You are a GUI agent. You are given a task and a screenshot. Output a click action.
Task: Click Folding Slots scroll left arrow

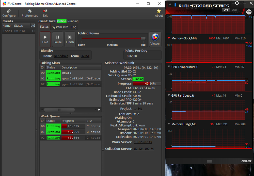pos(42,110)
